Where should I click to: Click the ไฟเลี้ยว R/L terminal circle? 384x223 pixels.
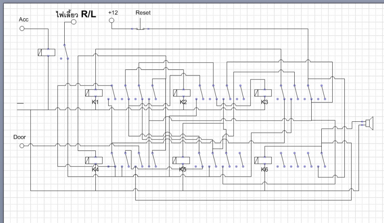pos(73,22)
